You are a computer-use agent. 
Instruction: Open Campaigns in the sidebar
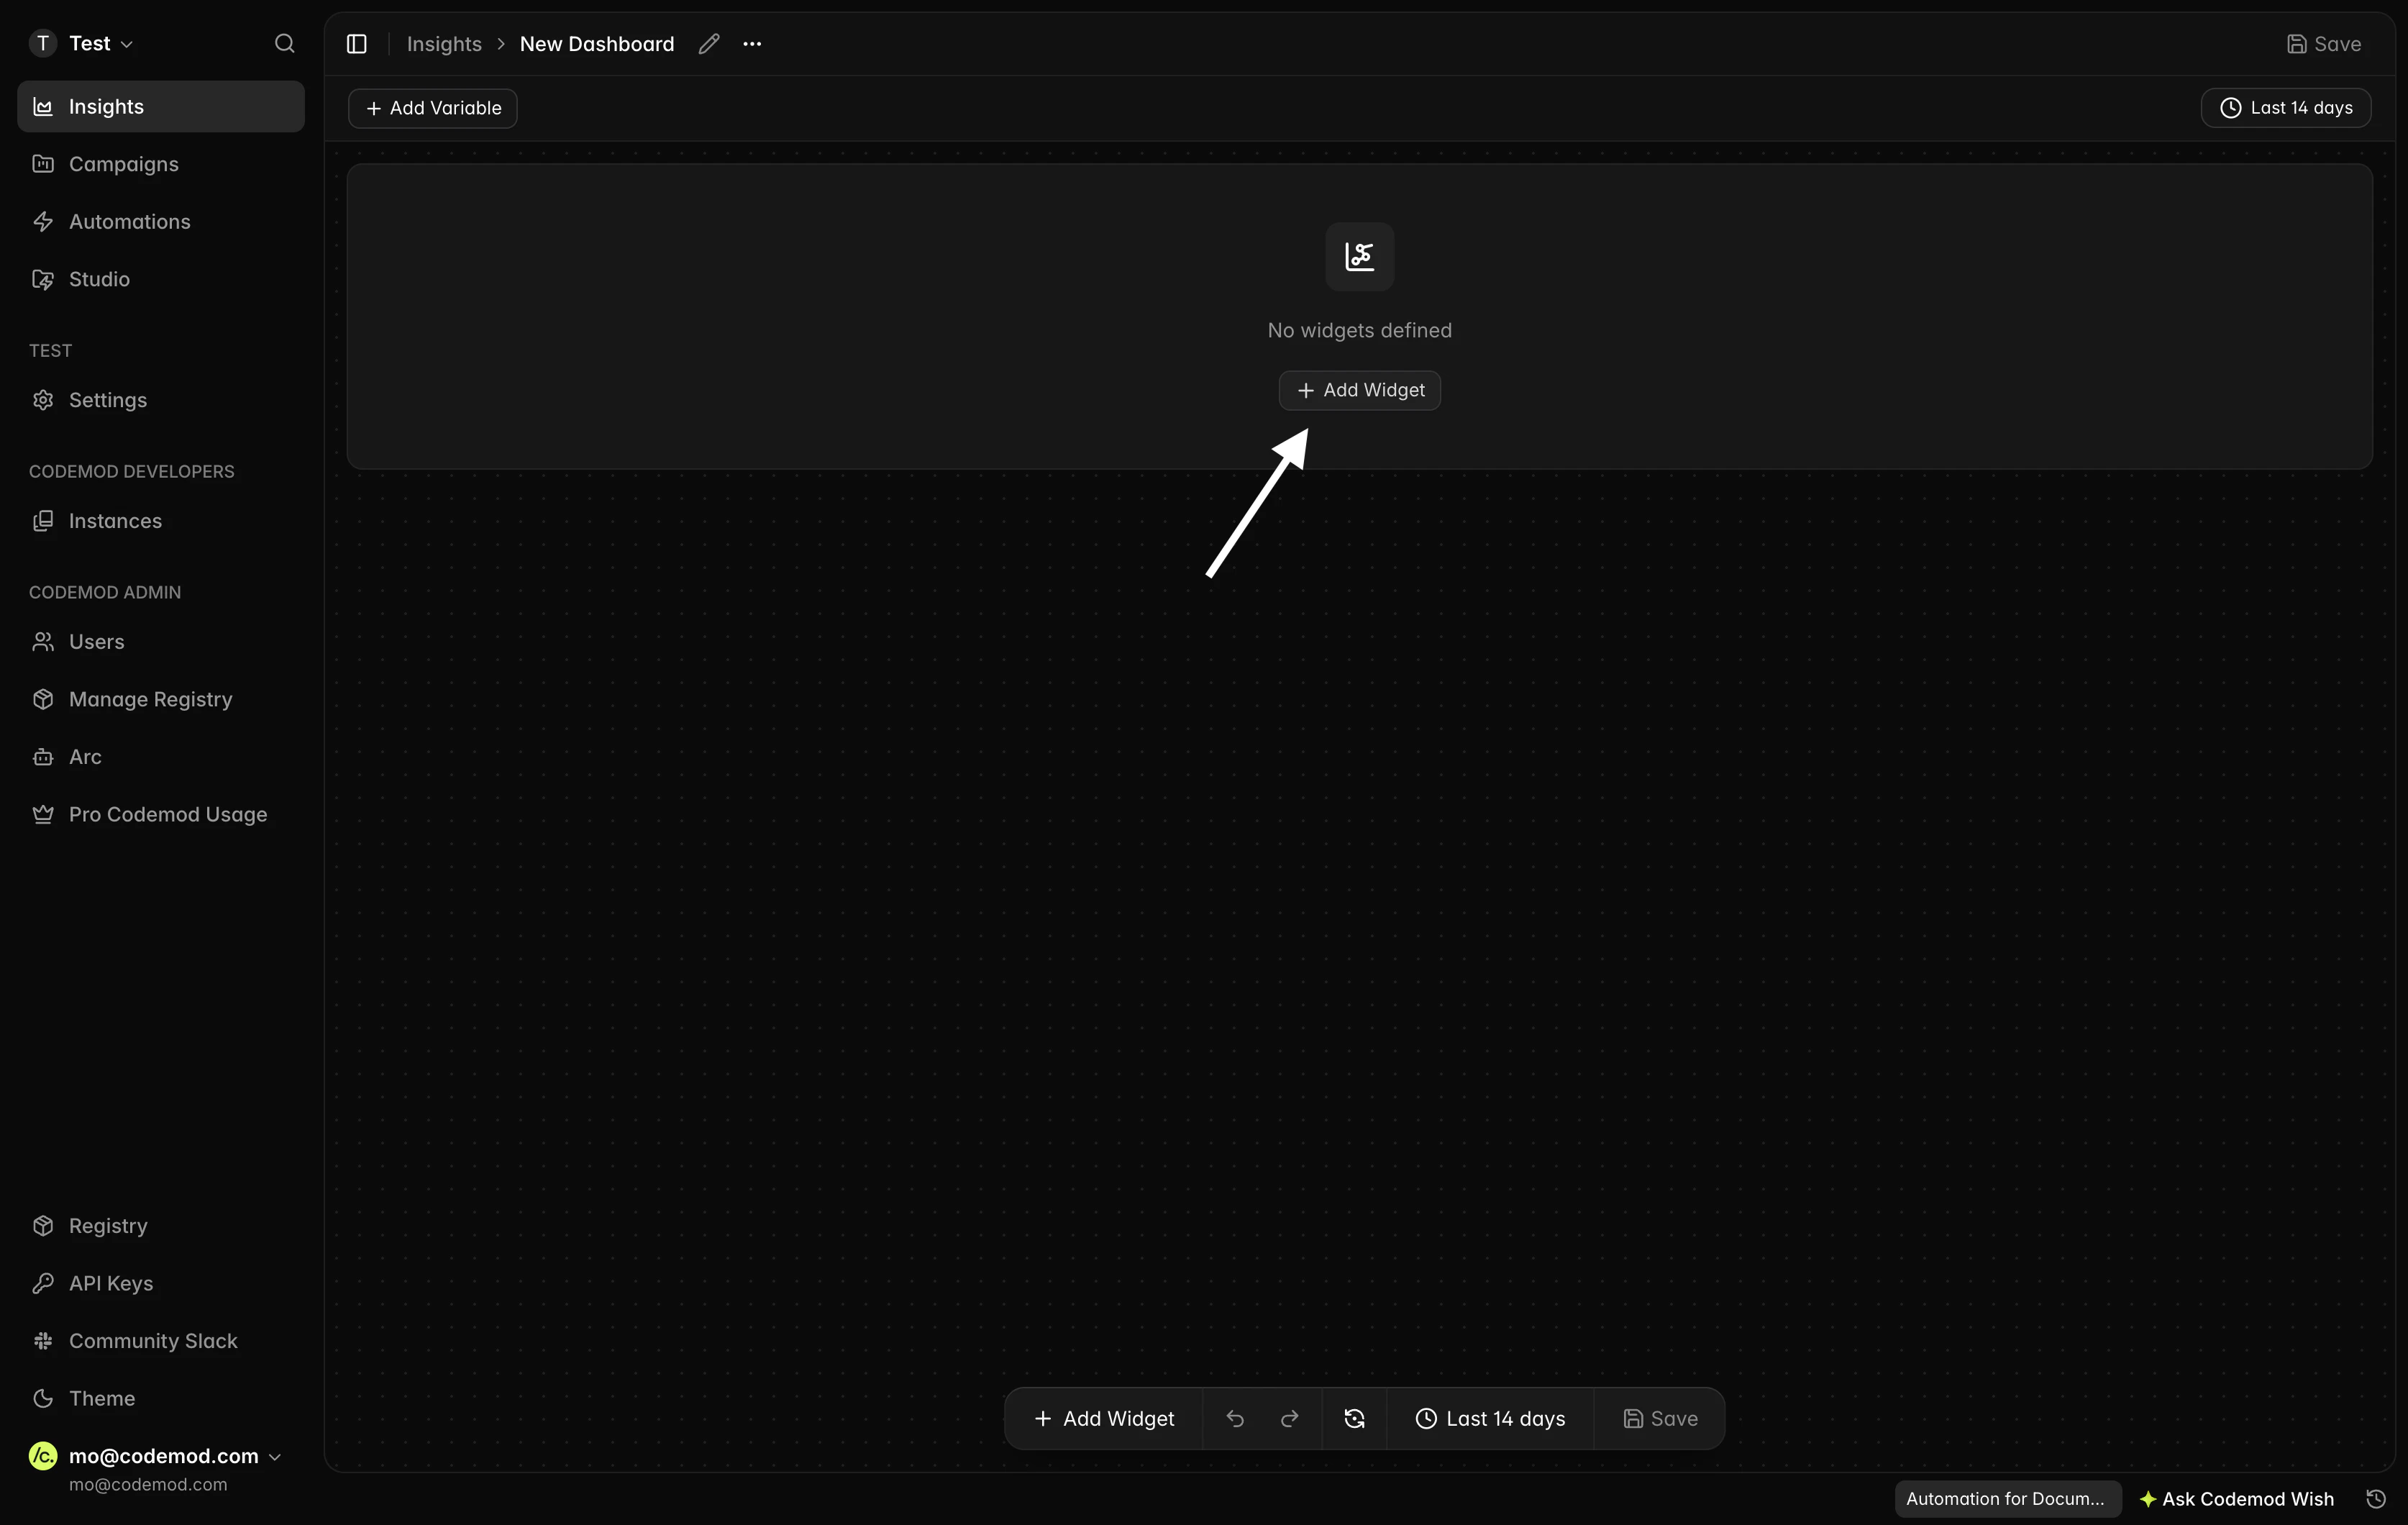pos(161,164)
